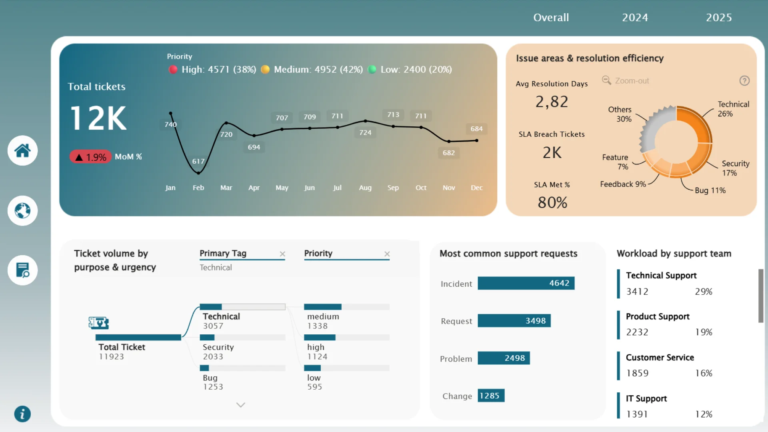Image resolution: width=768 pixels, height=432 pixels.
Task: Open the globe map page icon
Action: click(22, 210)
